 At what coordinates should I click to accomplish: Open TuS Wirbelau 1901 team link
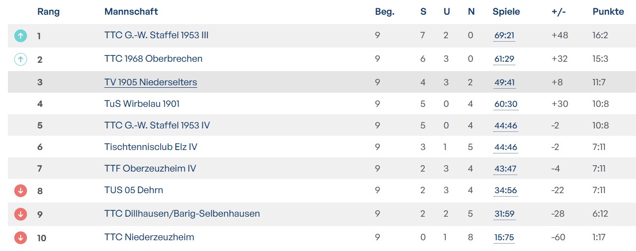[142, 104]
